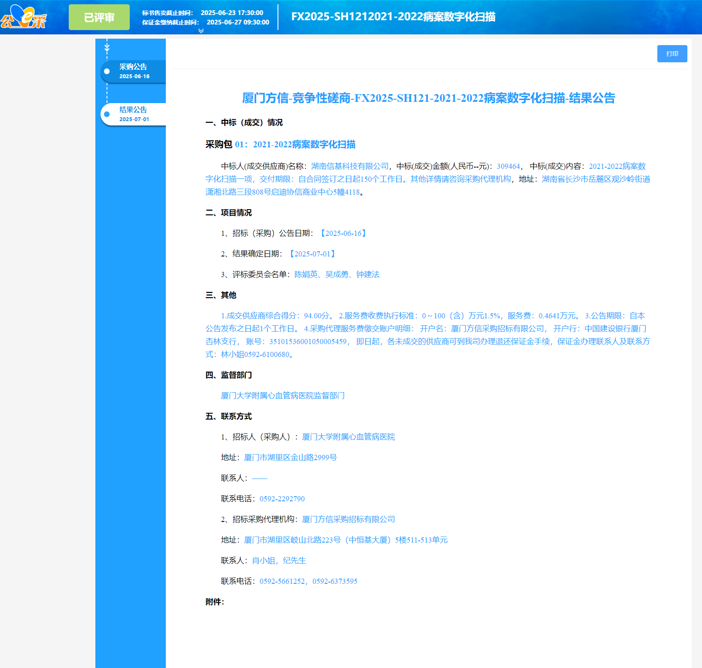702x668 pixels.
Task: Click the 打印 print button
Action: [671, 53]
